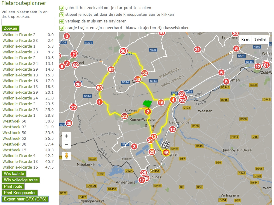Select node 92 on the map
274x205 pixels.
[x=111, y=70]
